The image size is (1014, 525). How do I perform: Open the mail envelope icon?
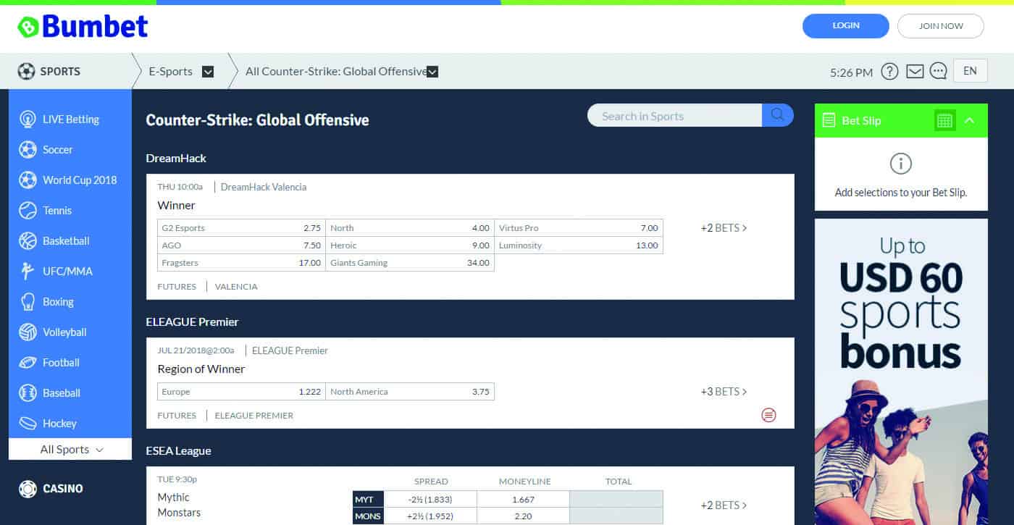tap(915, 72)
